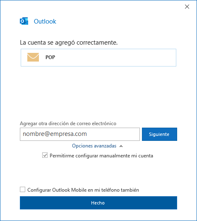Finish setup with the Hecho button
This screenshot has width=197, height=221.
click(x=98, y=203)
